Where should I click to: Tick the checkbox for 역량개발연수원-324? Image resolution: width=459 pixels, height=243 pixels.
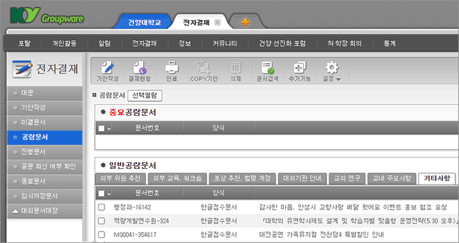pos(101,221)
